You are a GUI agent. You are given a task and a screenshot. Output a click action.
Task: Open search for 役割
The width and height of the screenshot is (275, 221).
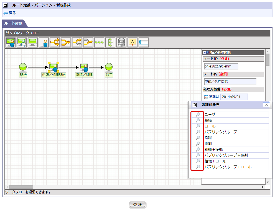pos(198,144)
